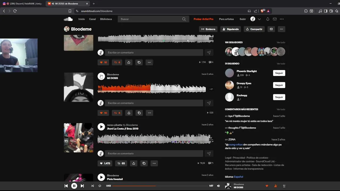Open more options for Jhoni La Costa
The height and width of the screenshot is (191, 340).
point(154,163)
